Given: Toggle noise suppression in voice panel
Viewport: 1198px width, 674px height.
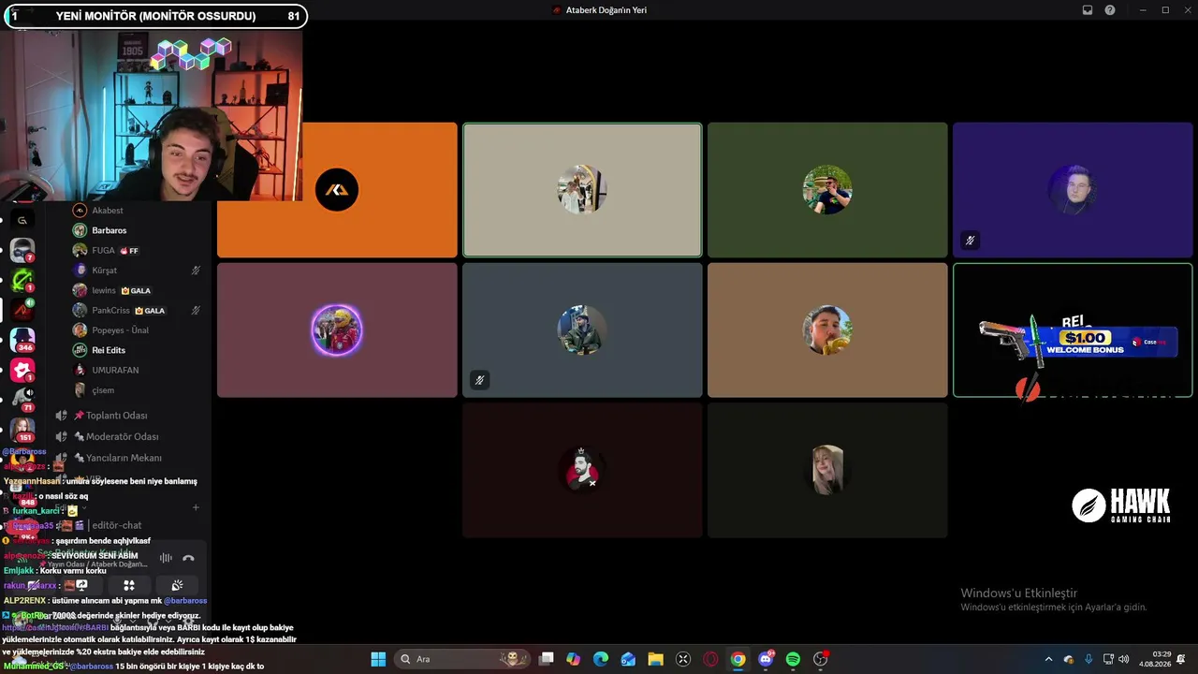Looking at the screenshot, I should (166, 558).
